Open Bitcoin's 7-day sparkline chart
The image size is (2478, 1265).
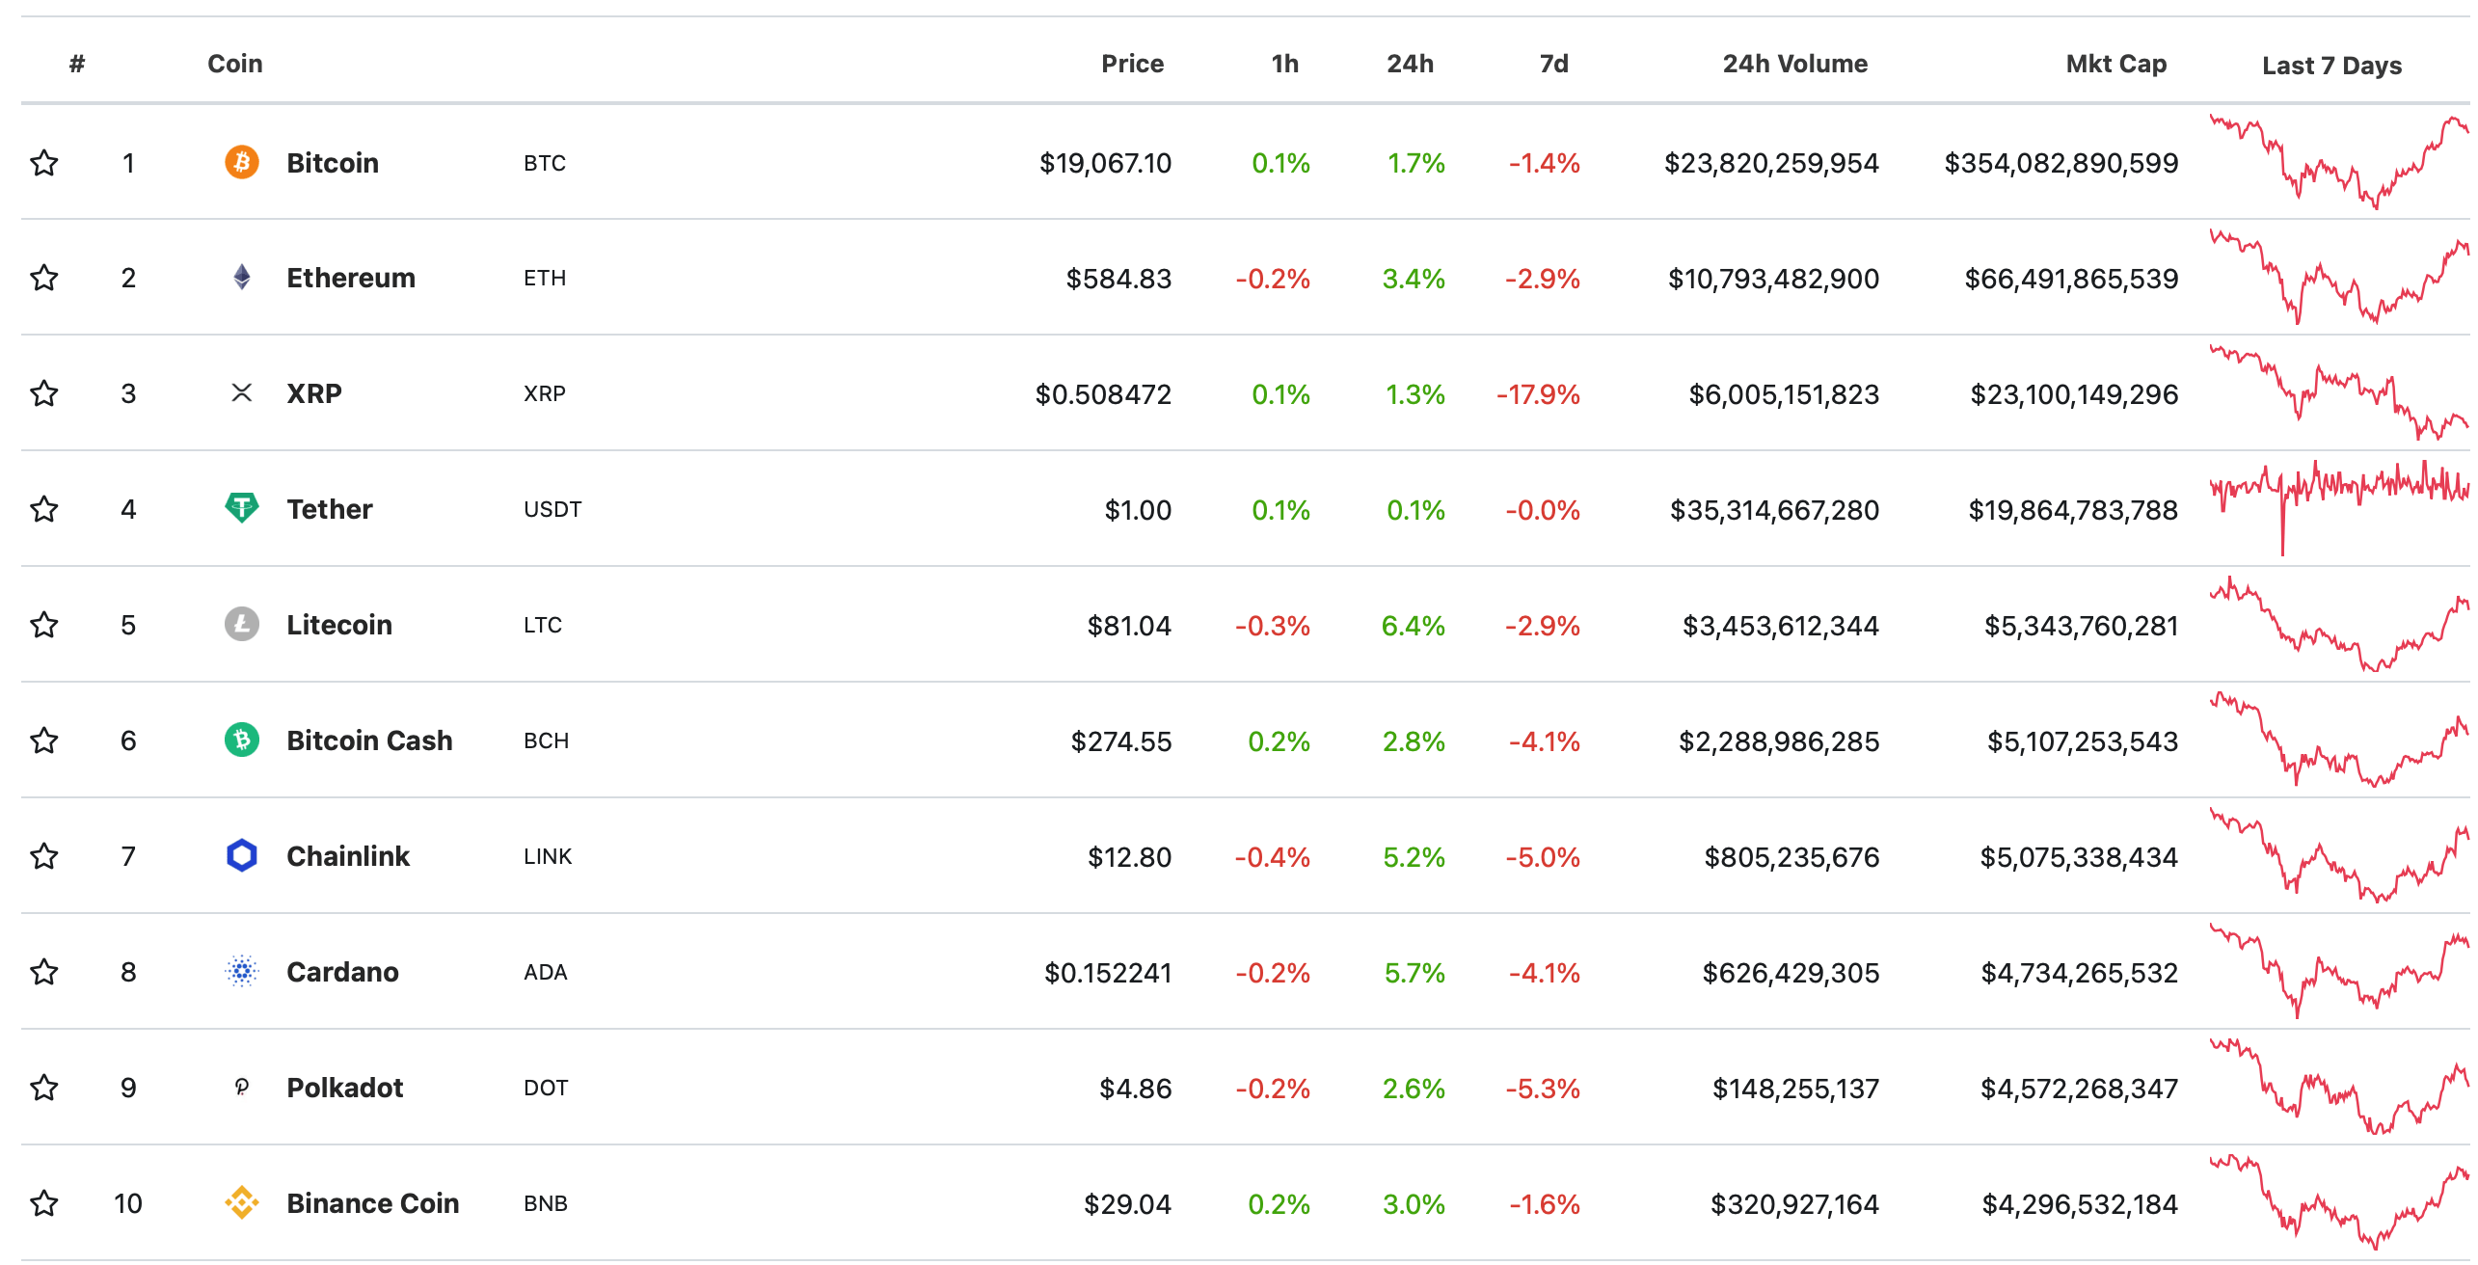[2340, 162]
